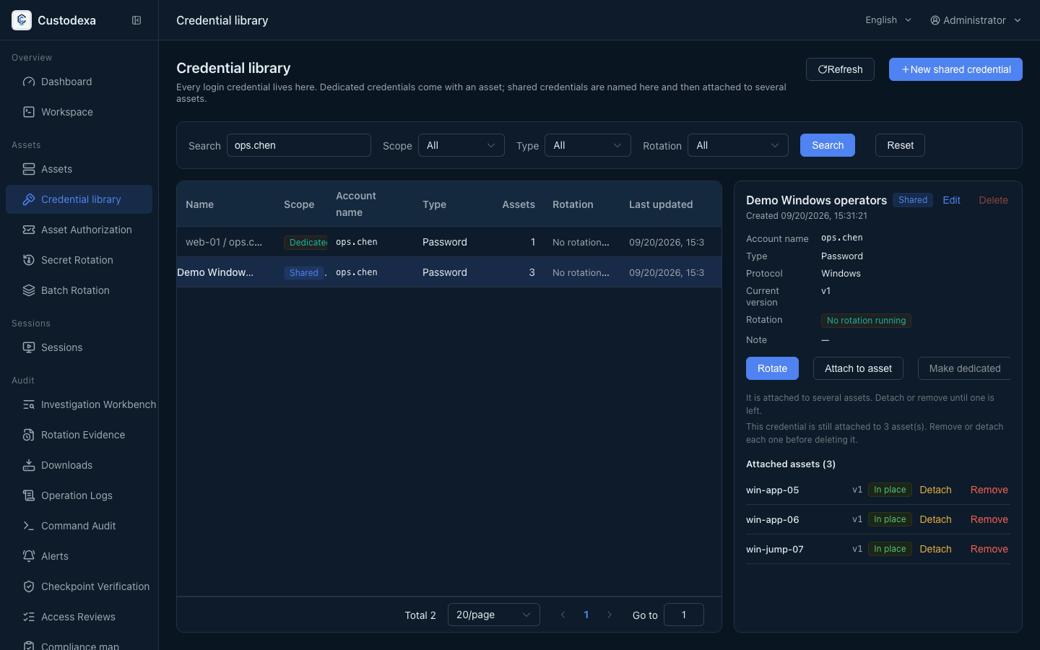Click the Go to page input
The height and width of the screenshot is (650, 1040).
point(684,615)
